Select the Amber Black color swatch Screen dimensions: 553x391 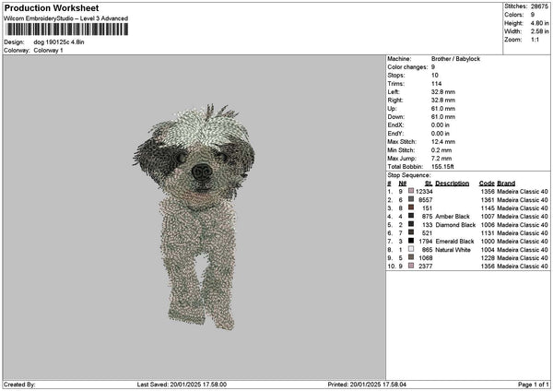point(411,216)
